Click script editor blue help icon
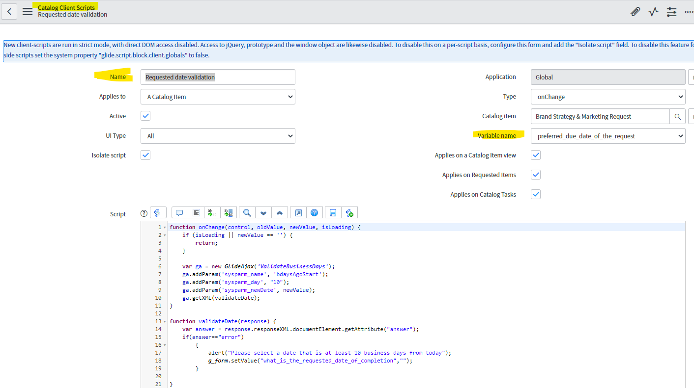Viewport: 694px width, 388px height. [314, 213]
